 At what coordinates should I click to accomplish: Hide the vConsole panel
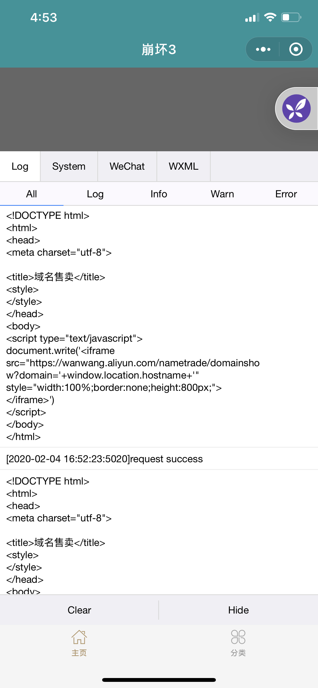238,610
